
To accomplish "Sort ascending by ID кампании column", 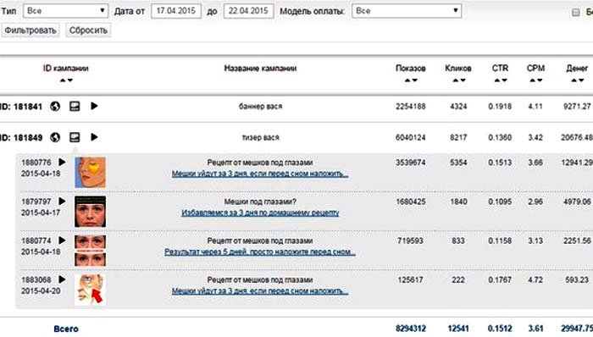I will (63, 80).
